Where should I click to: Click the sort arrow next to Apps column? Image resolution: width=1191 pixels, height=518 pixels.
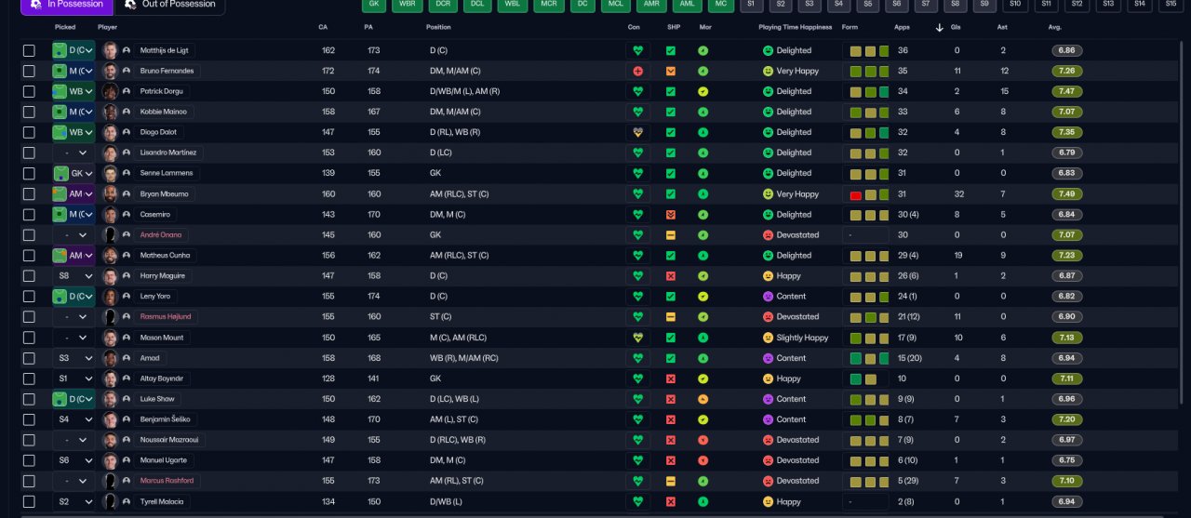pyautogui.click(x=940, y=27)
